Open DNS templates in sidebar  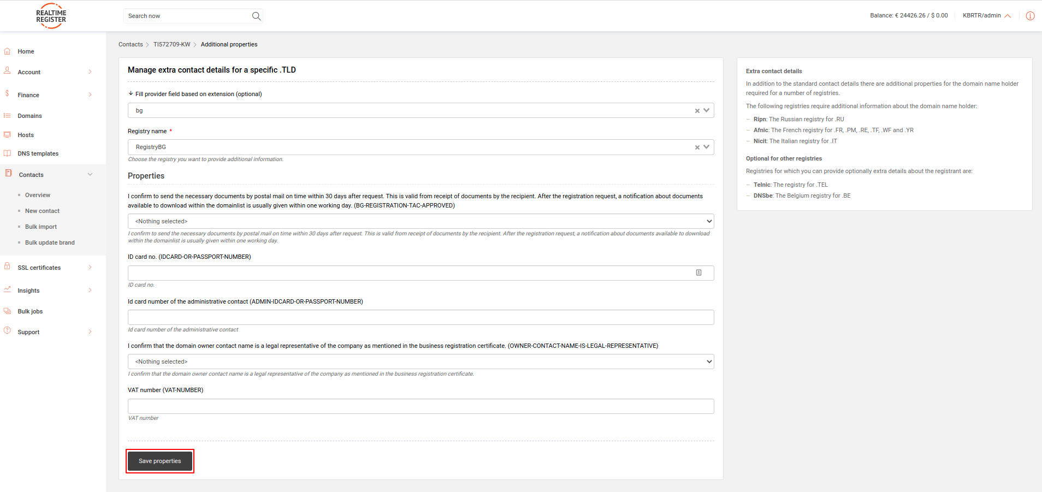pos(38,153)
